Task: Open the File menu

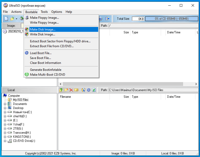Action: [x=5, y=12]
